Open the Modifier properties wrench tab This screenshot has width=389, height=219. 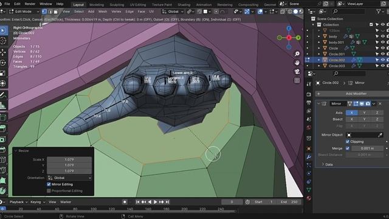pos(309,157)
